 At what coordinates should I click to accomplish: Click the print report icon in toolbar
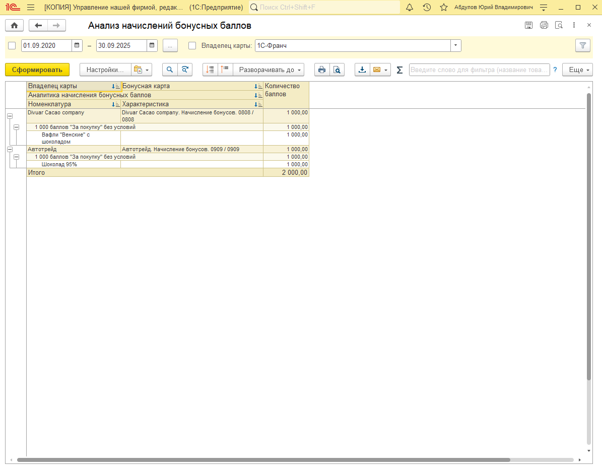click(x=322, y=70)
